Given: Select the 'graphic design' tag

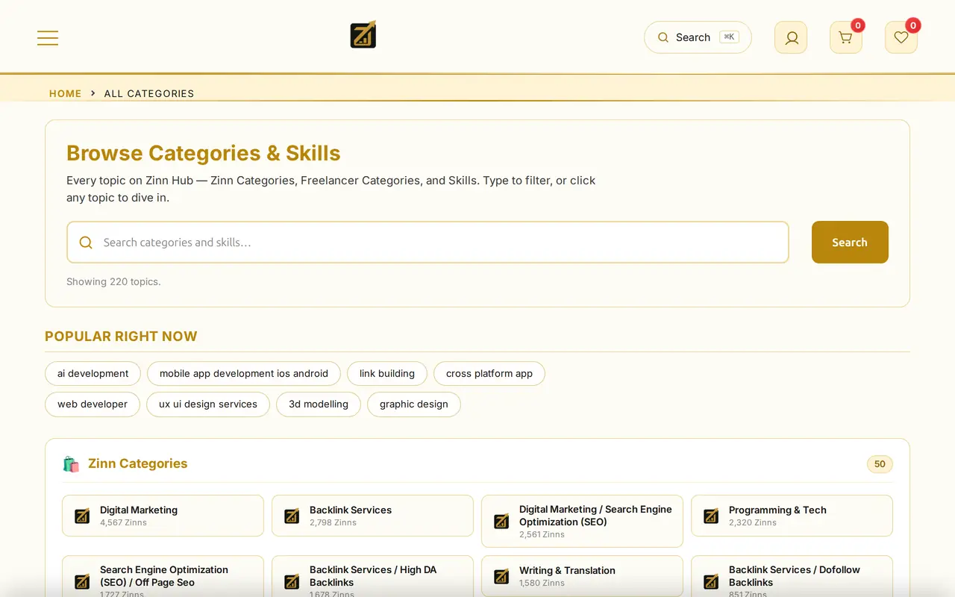Looking at the screenshot, I should coord(414,404).
